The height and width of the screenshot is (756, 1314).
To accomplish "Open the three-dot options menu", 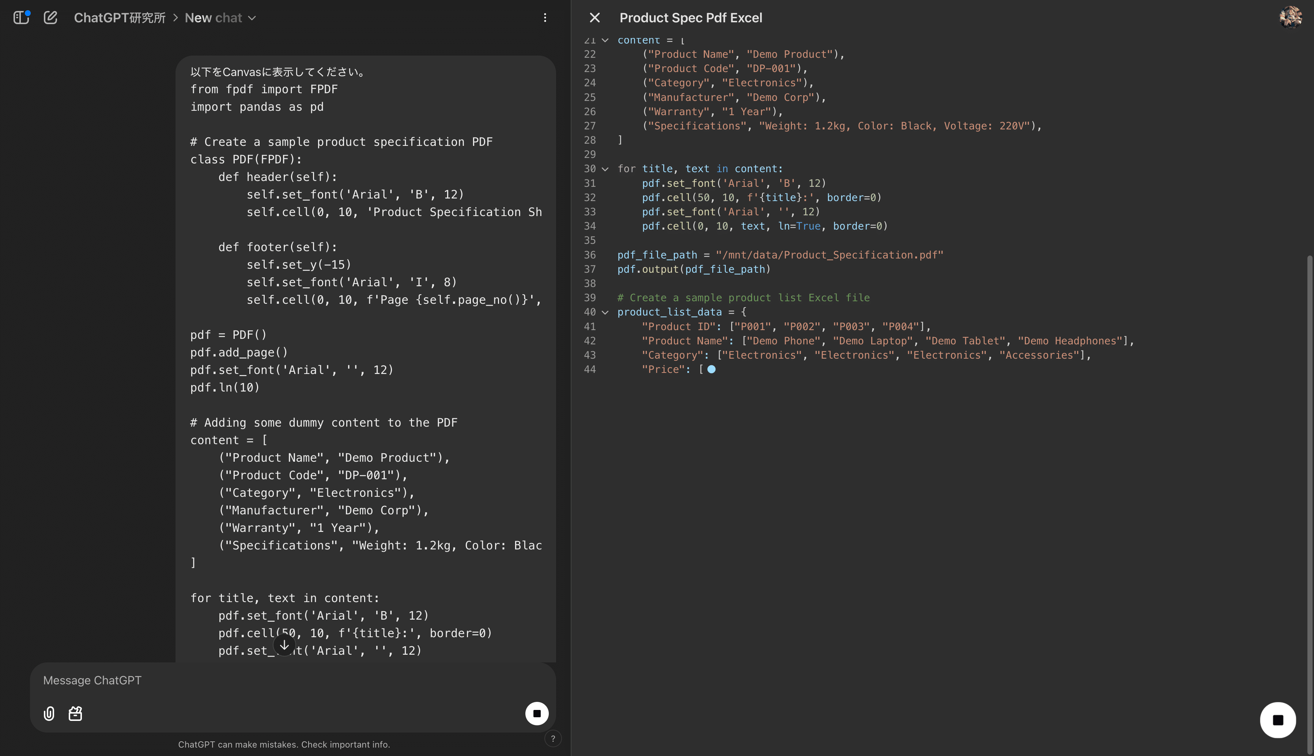I will click(x=545, y=18).
